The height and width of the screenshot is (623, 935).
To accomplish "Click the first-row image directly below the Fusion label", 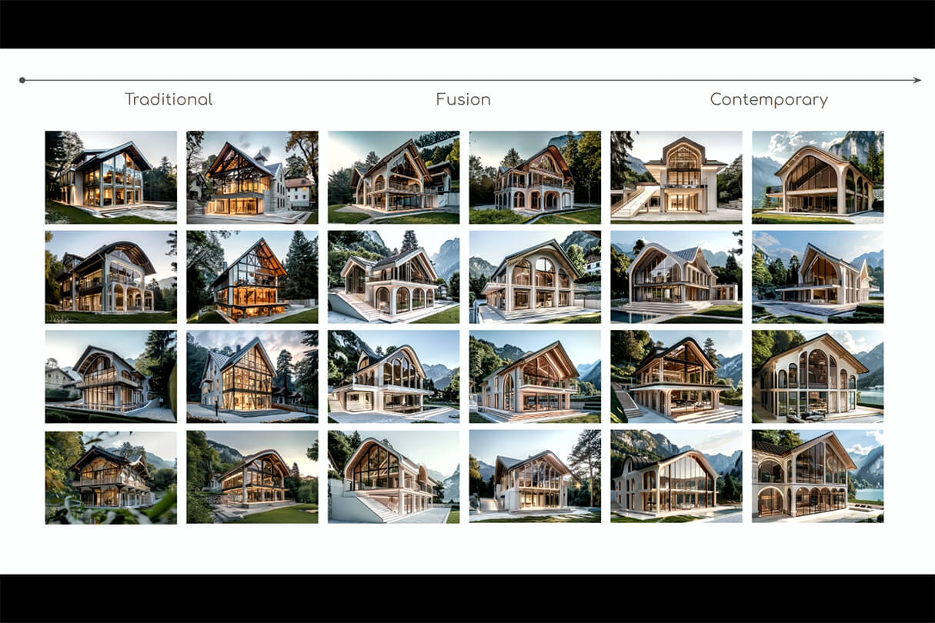I will click(393, 177).
